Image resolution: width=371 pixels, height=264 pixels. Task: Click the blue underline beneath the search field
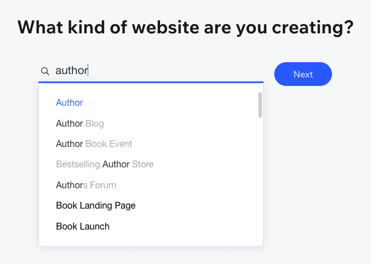tap(151, 83)
